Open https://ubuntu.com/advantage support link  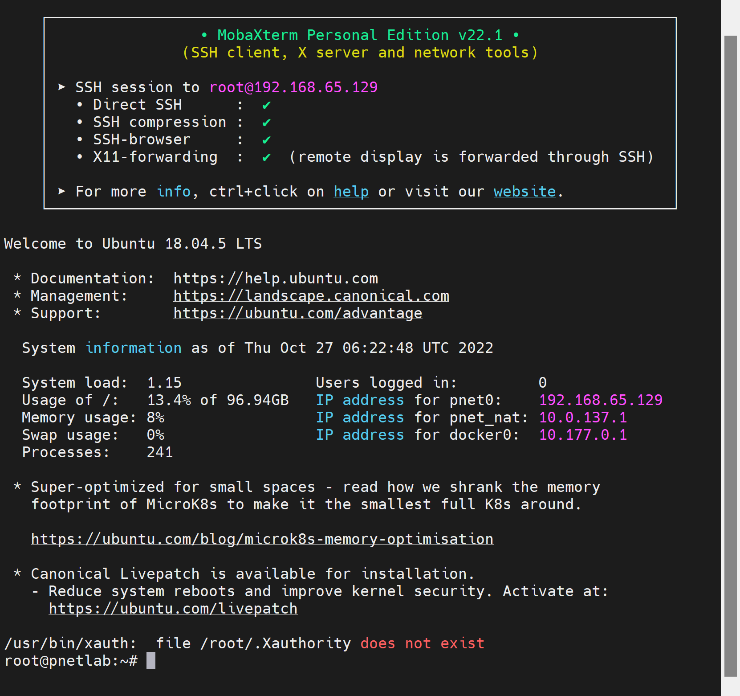(x=298, y=313)
